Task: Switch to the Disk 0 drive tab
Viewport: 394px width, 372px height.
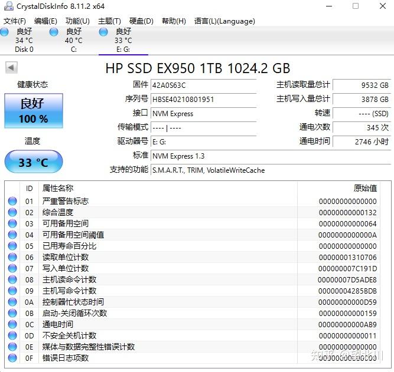Action: pos(24,40)
